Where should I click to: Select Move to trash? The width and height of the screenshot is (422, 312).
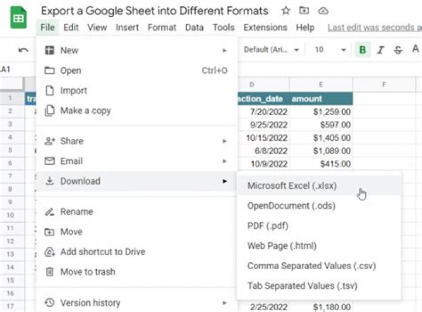point(137,272)
